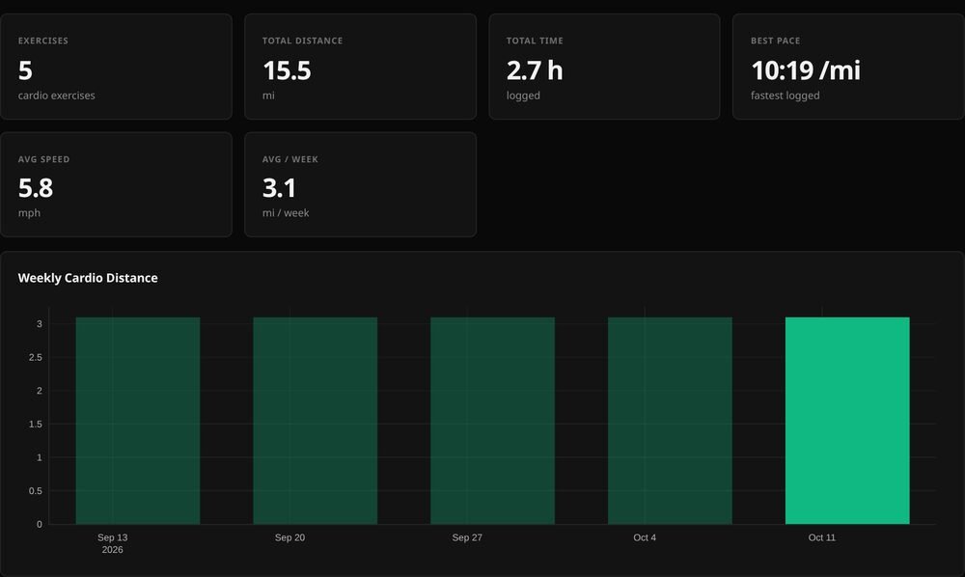Click the 'mph' unit text
965x577 pixels.
pos(29,213)
